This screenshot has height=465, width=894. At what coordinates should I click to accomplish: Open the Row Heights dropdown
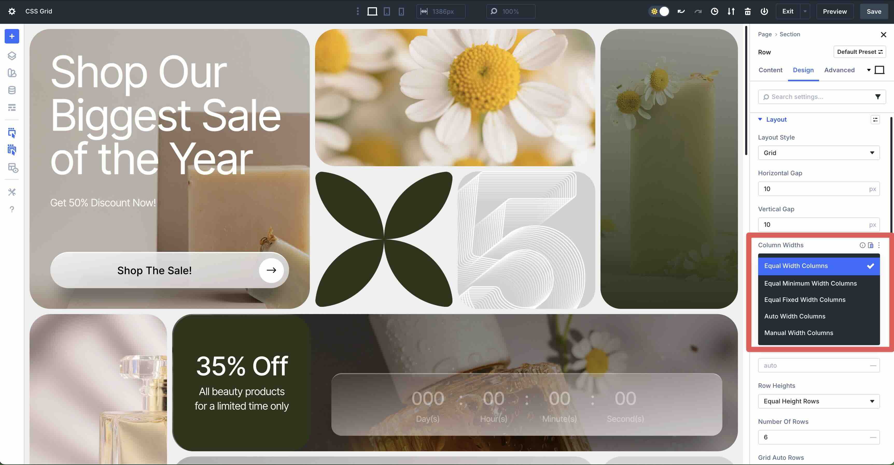[x=818, y=401]
